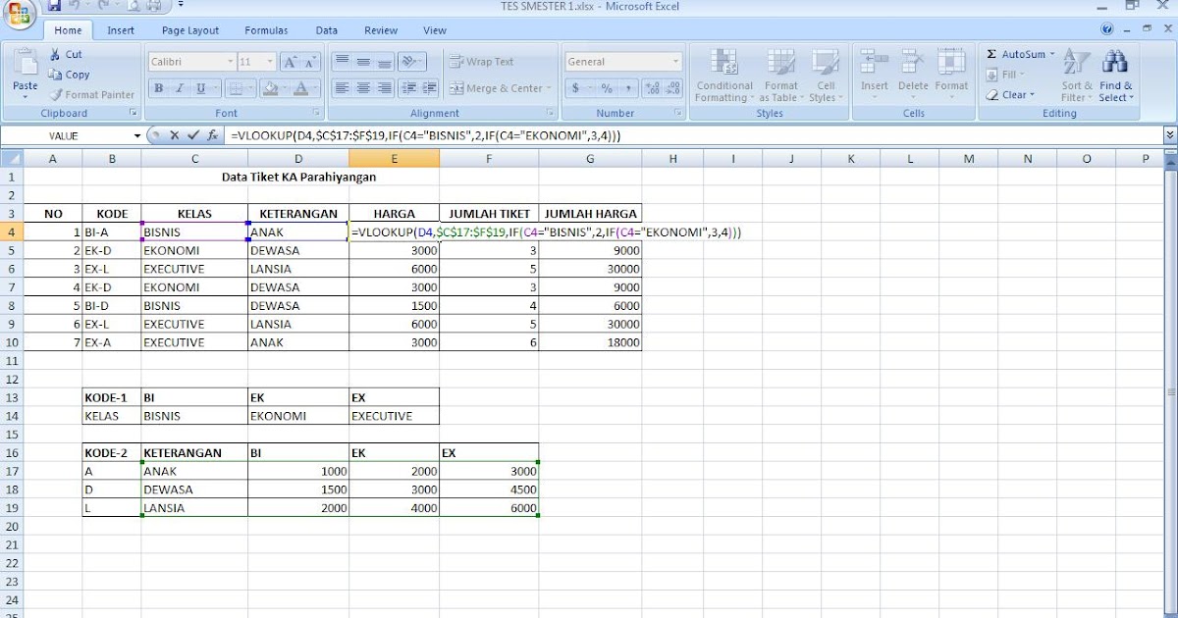Click the Undo icon in Quick Access Toolbar
1178x618 pixels.
pos(76,6)
